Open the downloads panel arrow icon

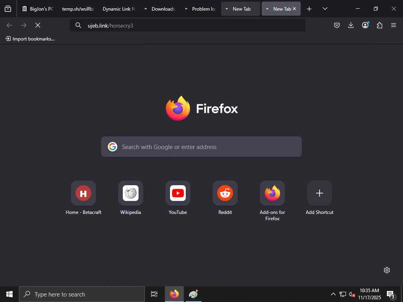tap(351, 25)
